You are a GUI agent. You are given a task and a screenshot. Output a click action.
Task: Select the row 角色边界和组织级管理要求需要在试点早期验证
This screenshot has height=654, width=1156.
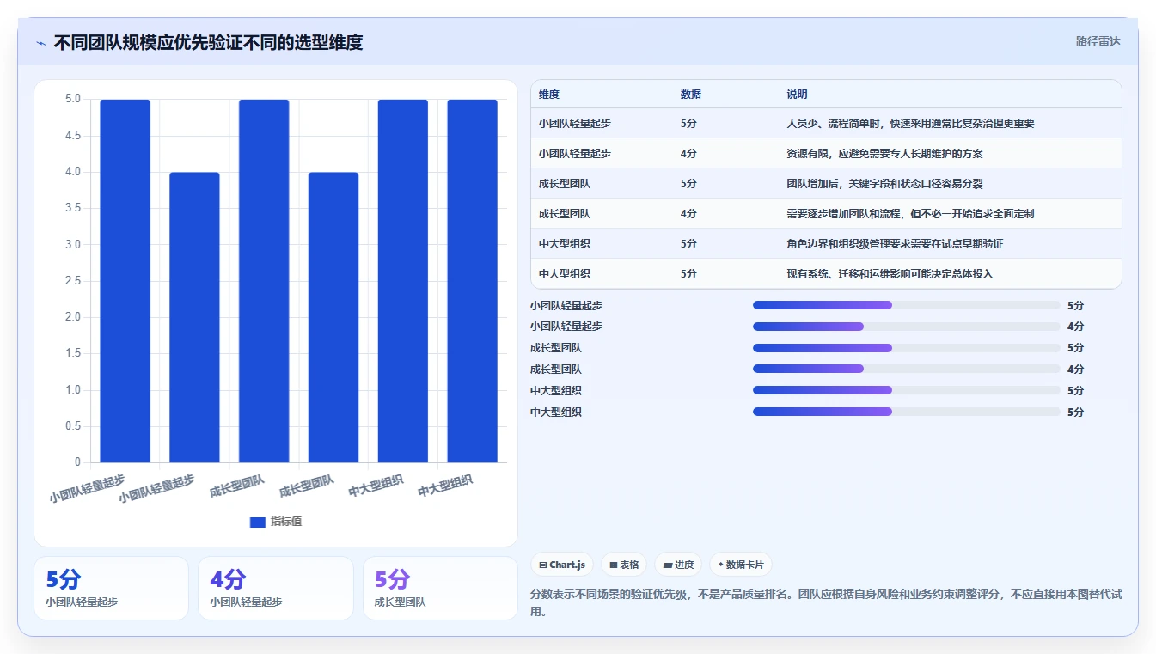click(x=826, y=243)
